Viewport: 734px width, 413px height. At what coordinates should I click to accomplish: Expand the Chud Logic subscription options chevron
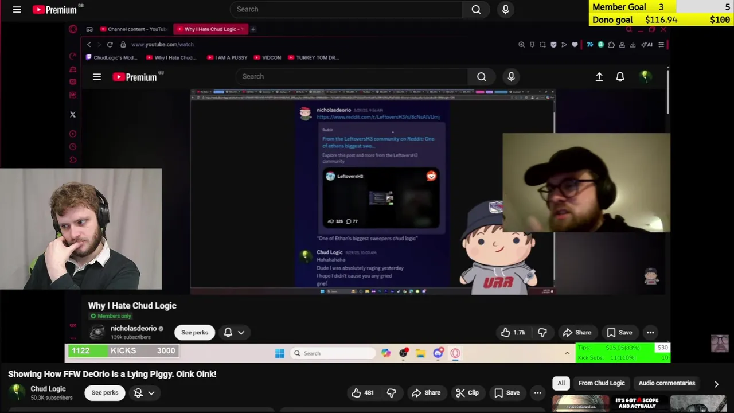tap(151, 393)
